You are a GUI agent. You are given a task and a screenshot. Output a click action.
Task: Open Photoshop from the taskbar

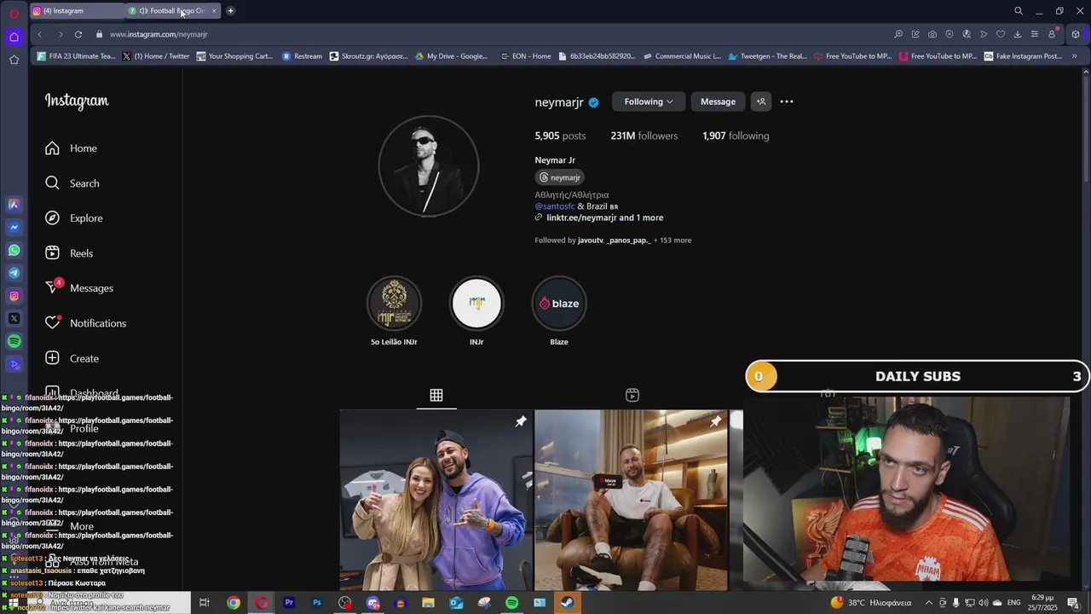[317, 603]
